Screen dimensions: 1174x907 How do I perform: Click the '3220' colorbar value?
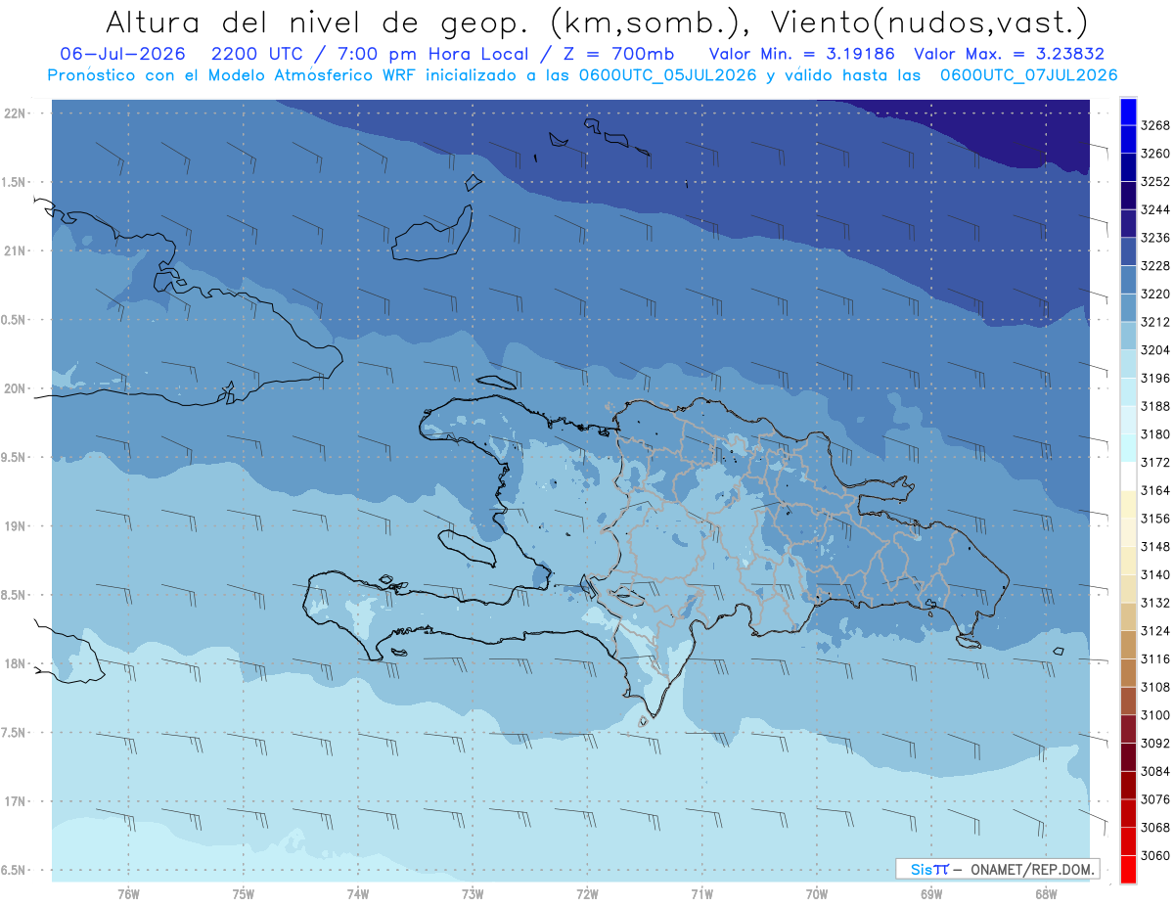coord(1155,294)
